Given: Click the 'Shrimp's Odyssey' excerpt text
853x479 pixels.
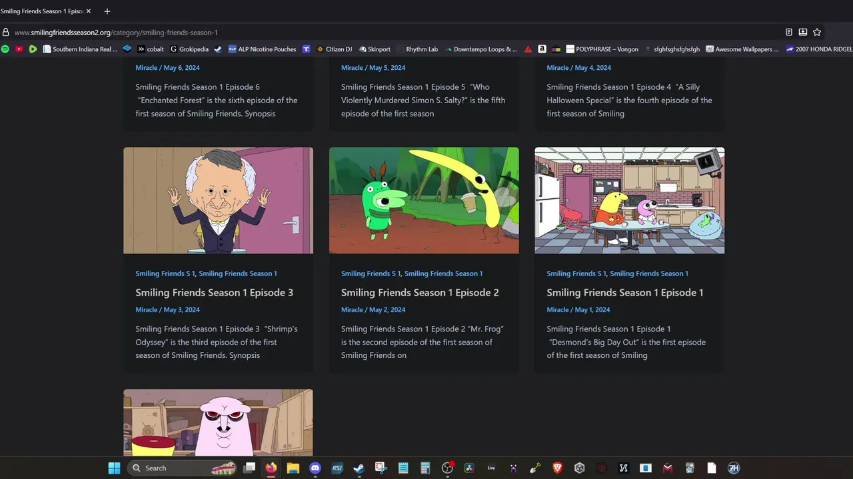Looking at the screenshot, I should 217,342.
